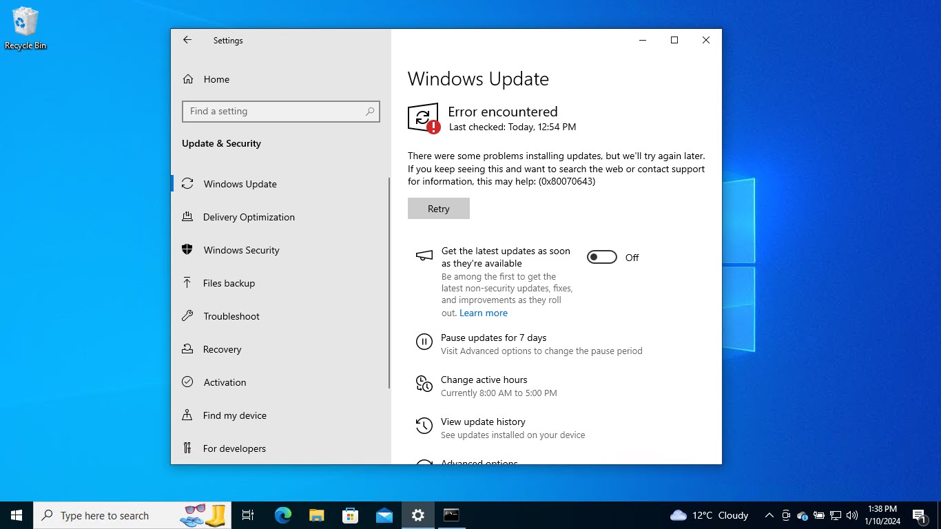
Task: Click the Settings gear taskbar icon
Action: [x=417, y=515]
